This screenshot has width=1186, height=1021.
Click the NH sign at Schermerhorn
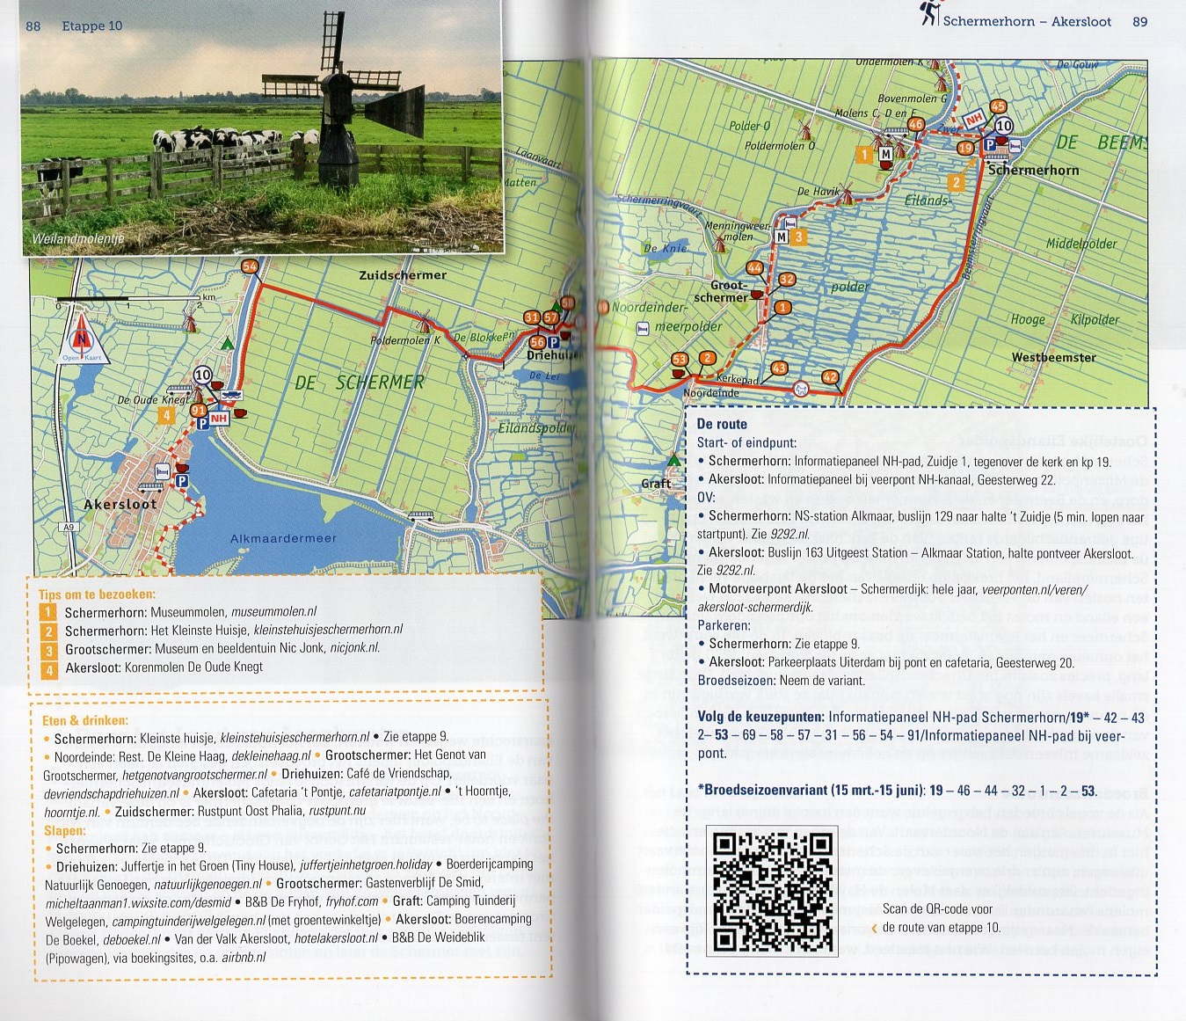973,120
